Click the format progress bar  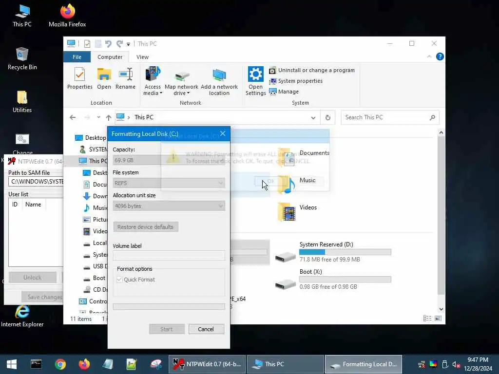click(169, 307)
